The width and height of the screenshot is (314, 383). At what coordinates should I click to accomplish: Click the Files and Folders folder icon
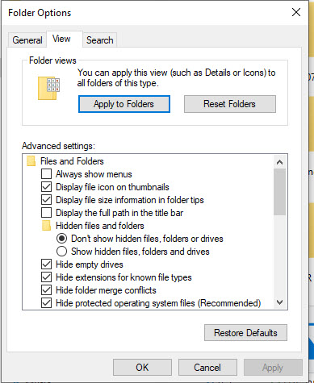pos(31,161)
